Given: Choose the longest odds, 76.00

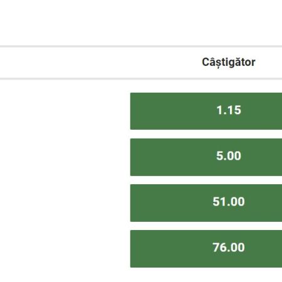Looking at the screenshot, I should [x=206, y=249].
